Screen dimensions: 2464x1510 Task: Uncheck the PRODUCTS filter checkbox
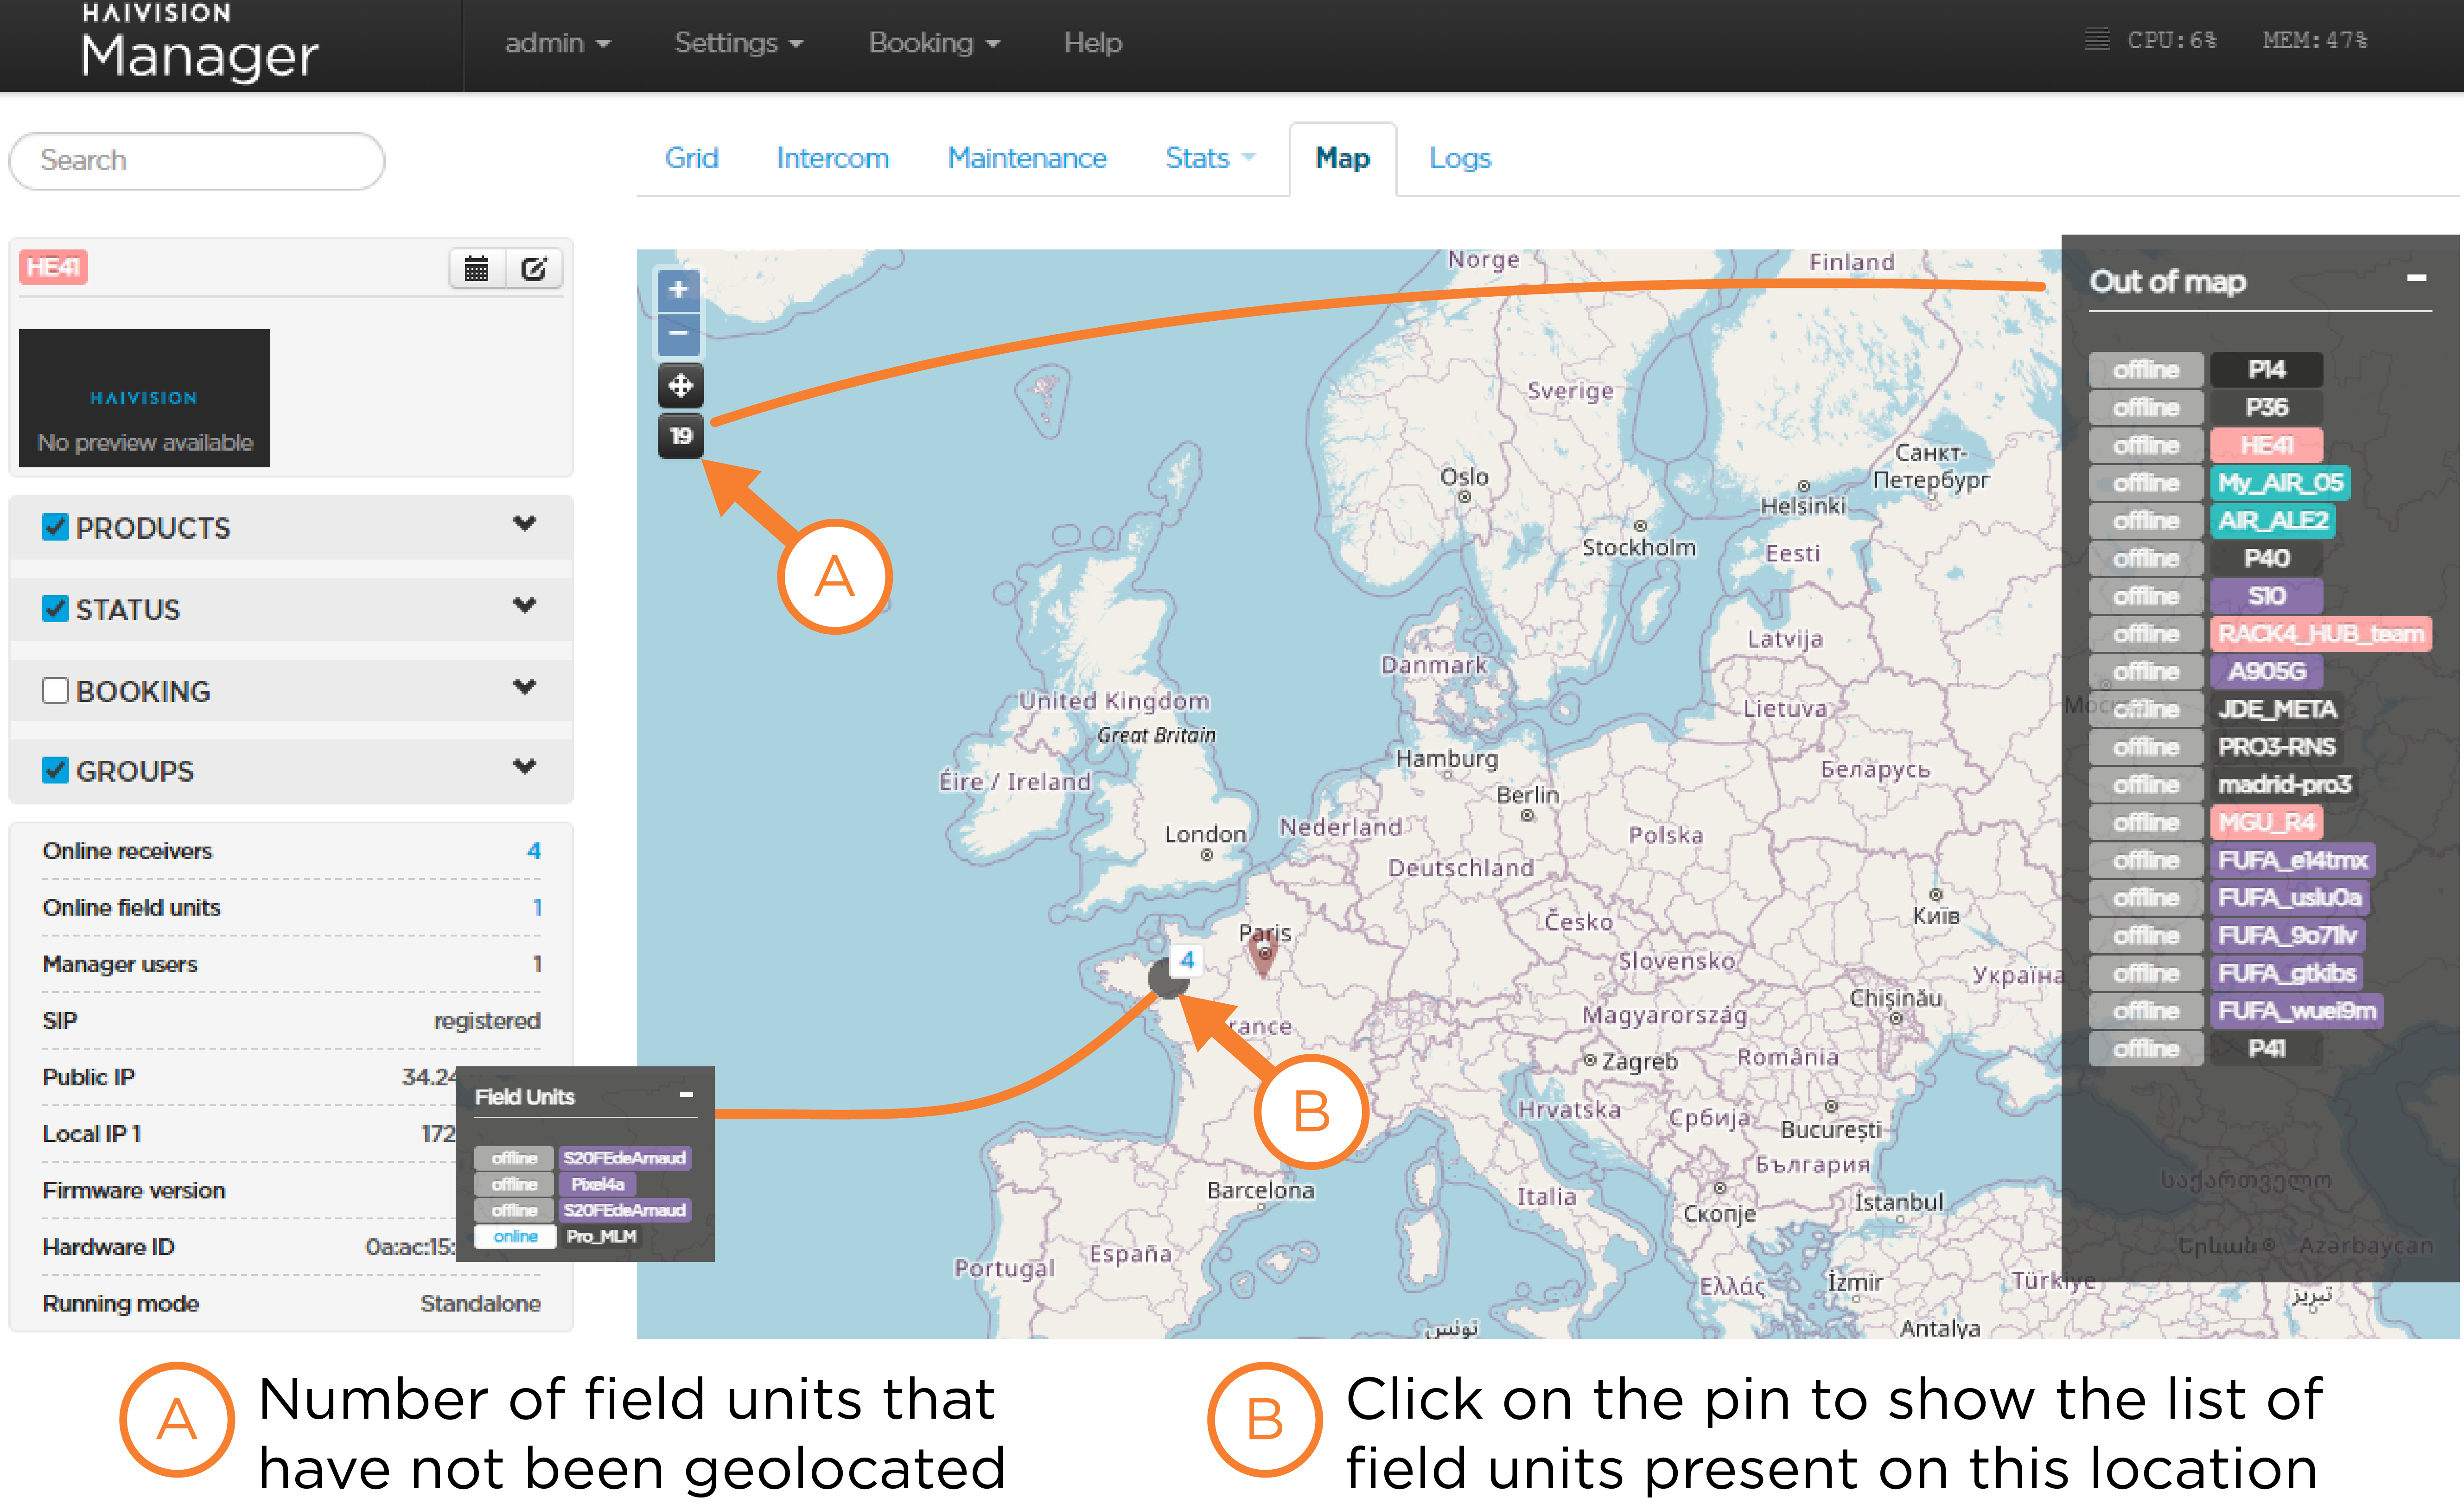tap(55, 527)
